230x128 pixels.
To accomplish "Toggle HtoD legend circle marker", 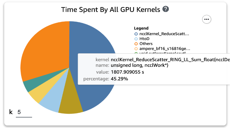I will 136,39.
